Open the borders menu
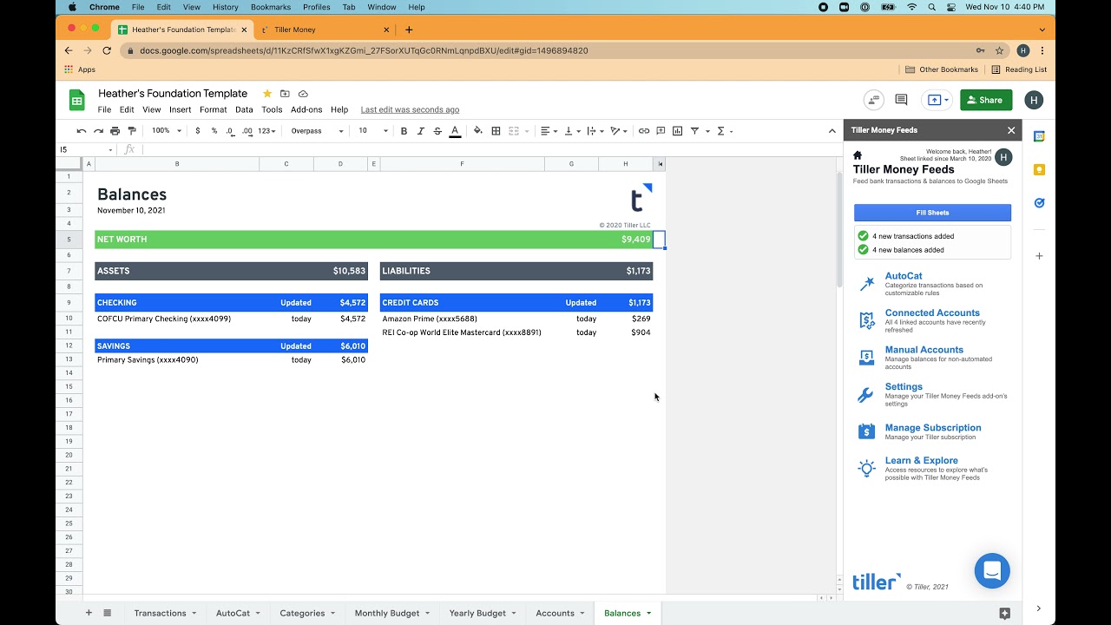 496,131
